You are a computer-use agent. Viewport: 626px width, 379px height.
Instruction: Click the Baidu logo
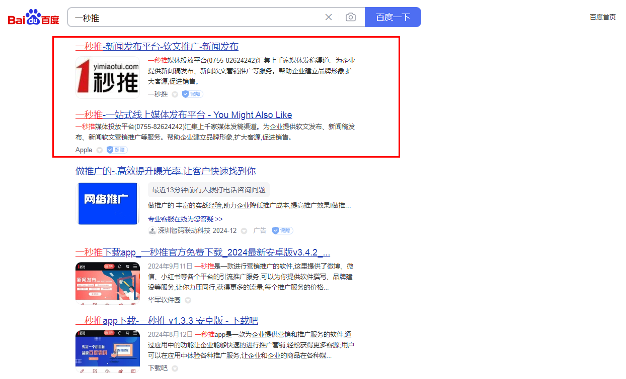click(33, 18)
